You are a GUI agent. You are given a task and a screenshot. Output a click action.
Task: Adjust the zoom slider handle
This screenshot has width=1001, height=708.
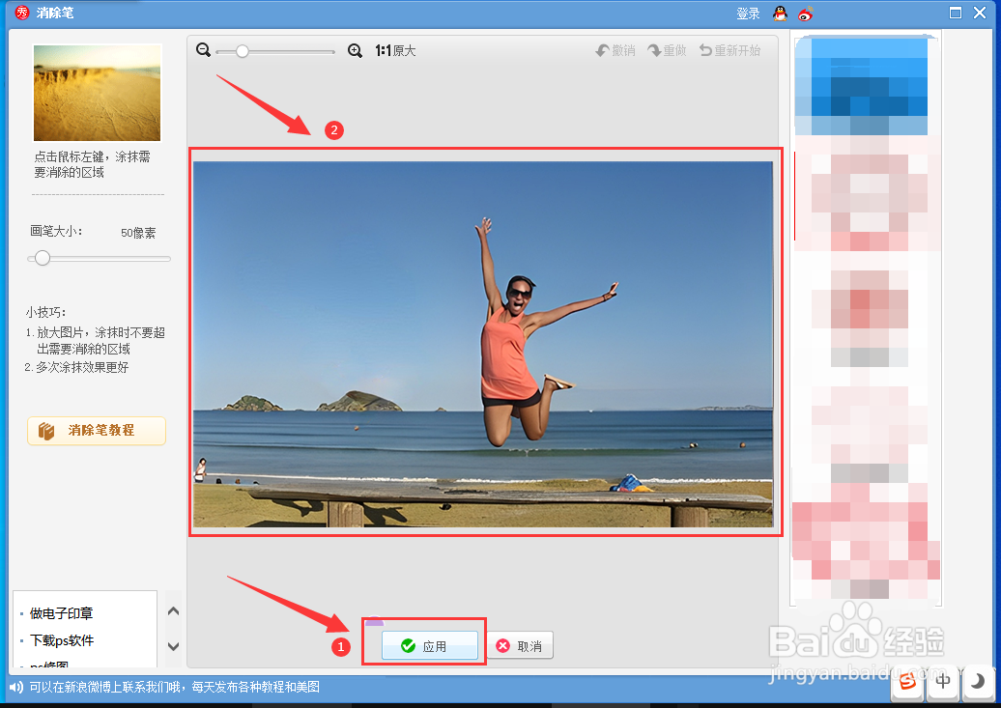click(x=242, y=51)
